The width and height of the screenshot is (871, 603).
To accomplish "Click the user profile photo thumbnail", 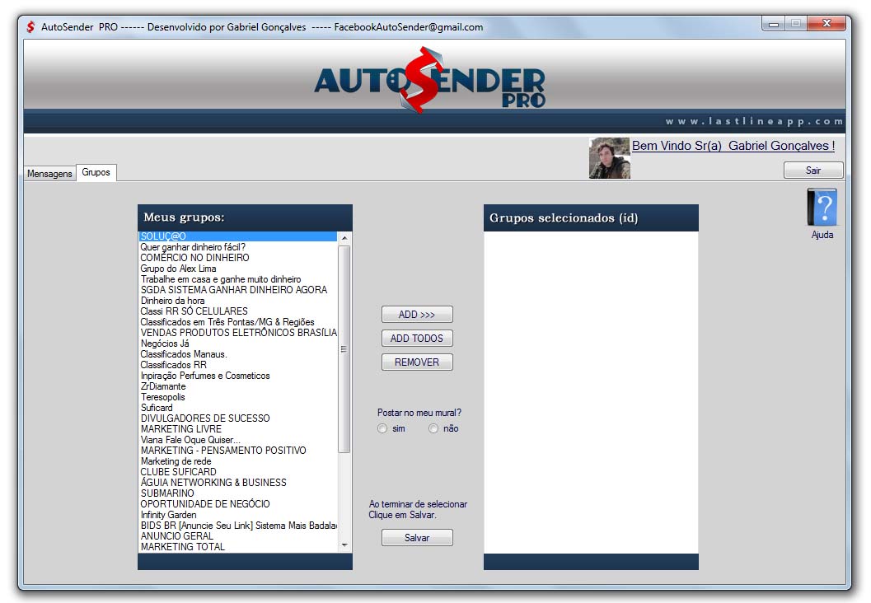I will coord(609,158).
